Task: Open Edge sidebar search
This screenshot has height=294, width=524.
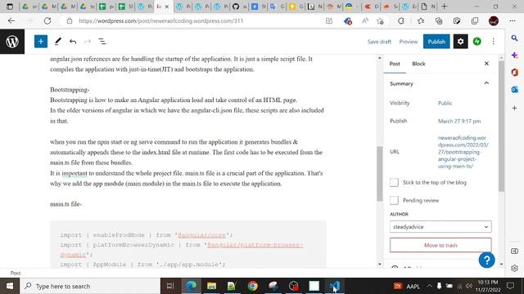Action: pos(514,38)
